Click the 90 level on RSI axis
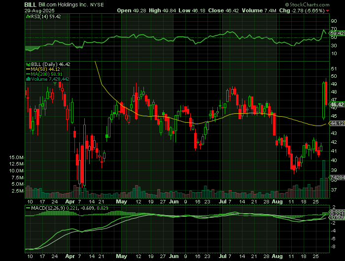The image size is (345, 261). (334, 21)
